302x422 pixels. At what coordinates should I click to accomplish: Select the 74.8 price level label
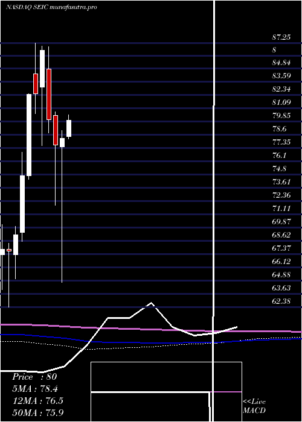point(279,169)
